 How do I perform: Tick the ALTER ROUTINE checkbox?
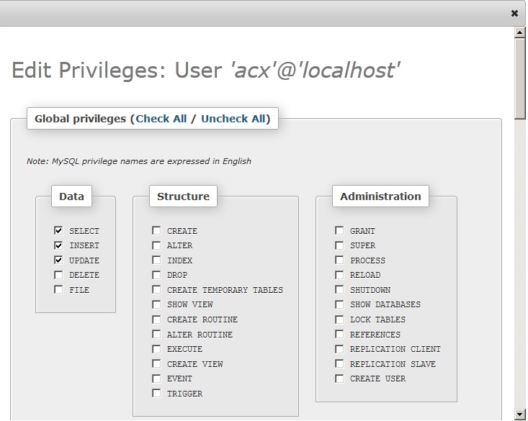156,334
